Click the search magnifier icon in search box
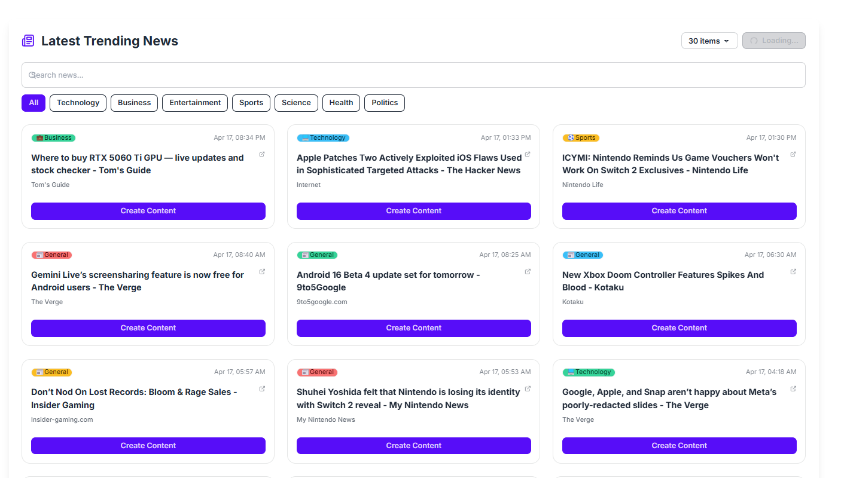This screenshot has width=841, height=478. pos(32,75)
